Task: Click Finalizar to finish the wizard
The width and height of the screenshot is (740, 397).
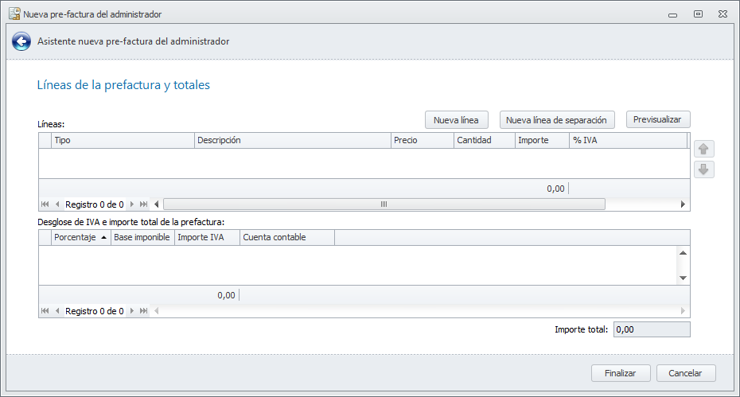Action: (x=621, y=373)
